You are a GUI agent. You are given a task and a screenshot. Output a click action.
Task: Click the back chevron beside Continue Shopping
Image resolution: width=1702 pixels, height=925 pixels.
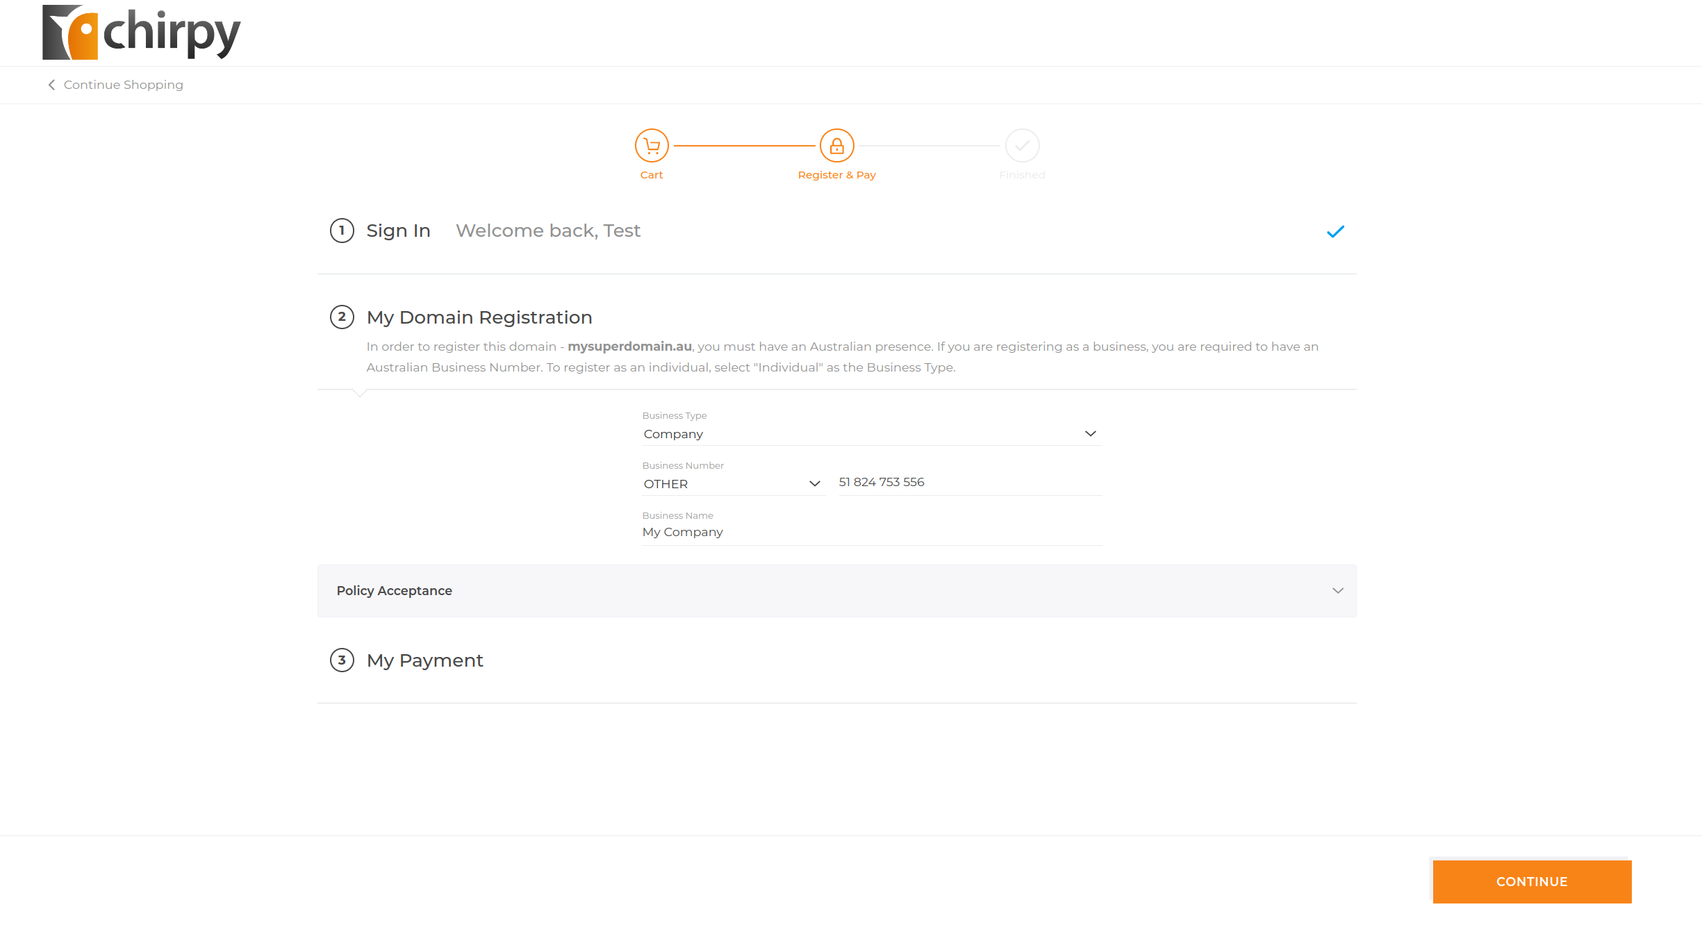(51, 85)
